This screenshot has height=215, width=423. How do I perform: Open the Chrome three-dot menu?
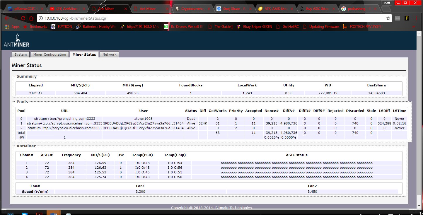416,18
